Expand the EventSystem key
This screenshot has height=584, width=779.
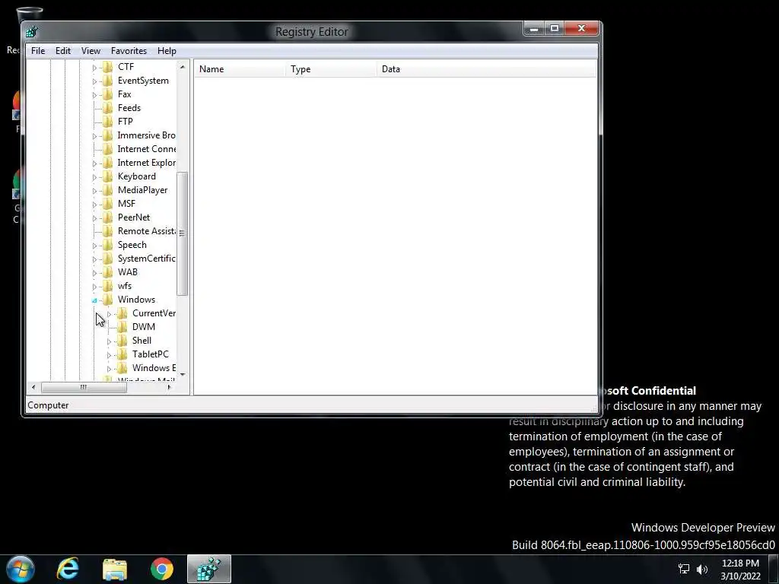pyautogui.click(x=94, y=81)
